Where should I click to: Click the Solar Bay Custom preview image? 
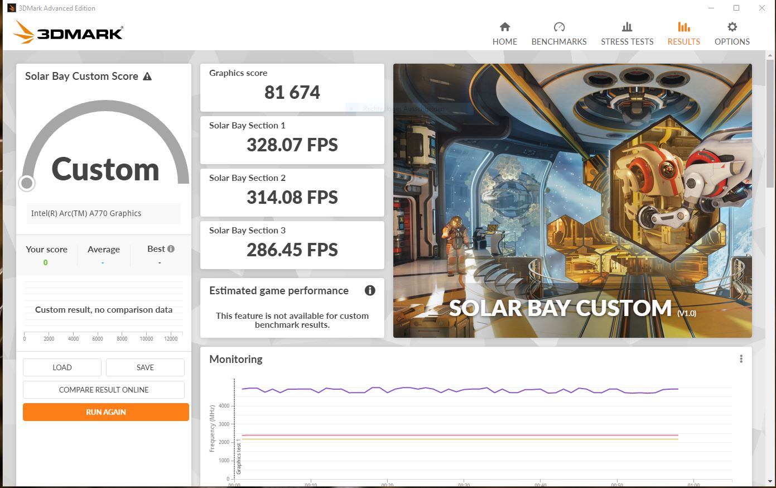(x=572, y=200)
